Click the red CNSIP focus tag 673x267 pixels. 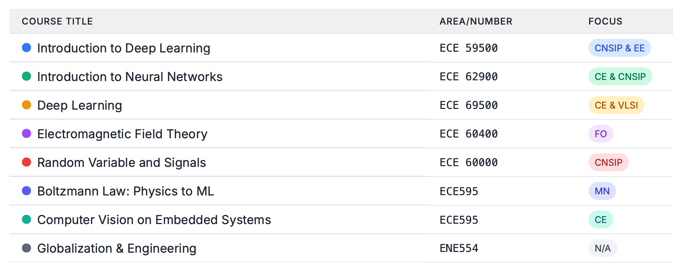click(x=609, y=162)
